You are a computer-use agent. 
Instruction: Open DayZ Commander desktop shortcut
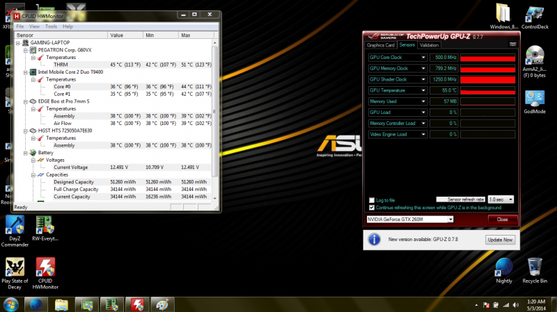[x=15, y=231]
